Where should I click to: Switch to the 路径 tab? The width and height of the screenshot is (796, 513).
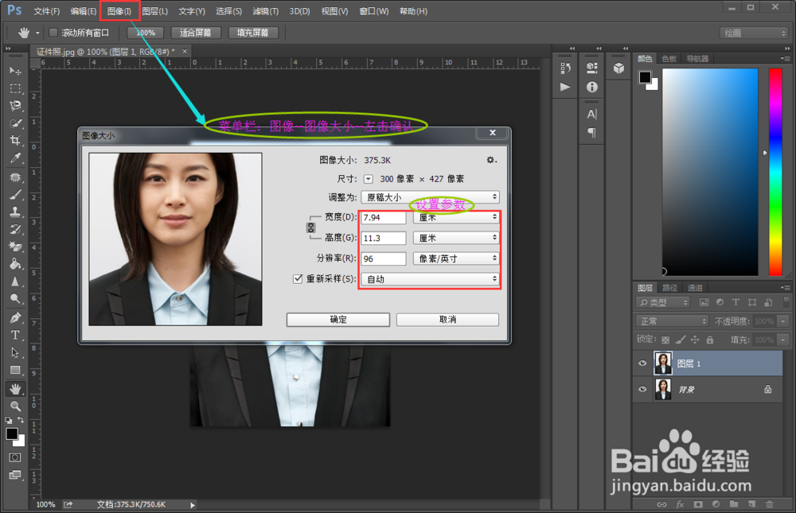[669, 288]
